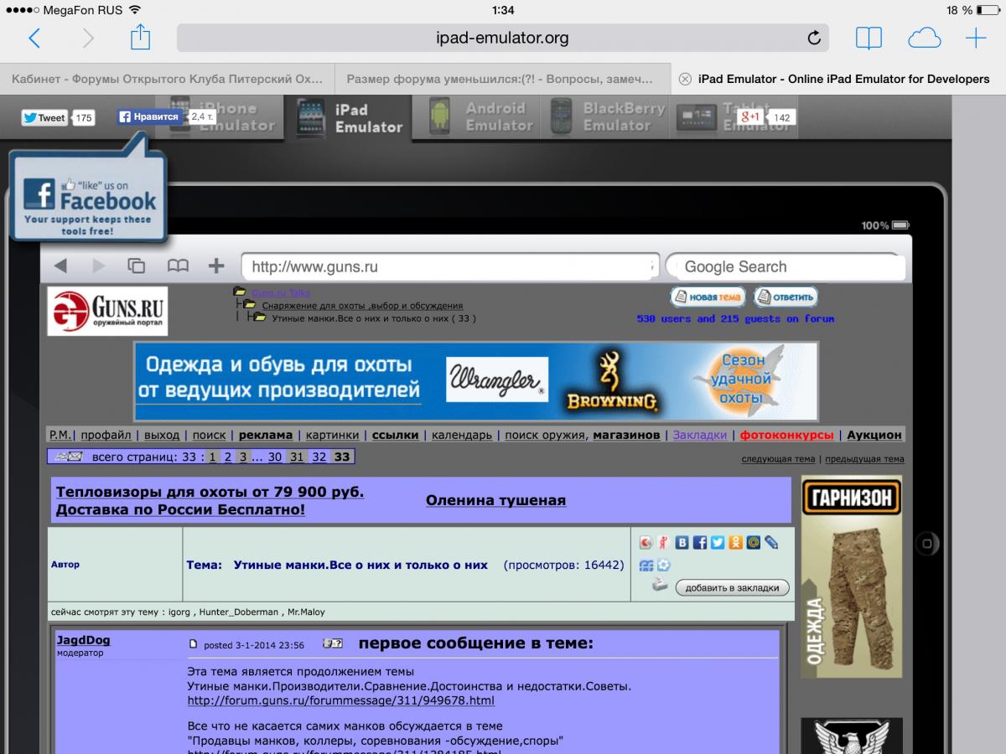This screenshot has width=1006, height=754.
Task: Add a new Safari tab with plus
Action: point(976,38)
